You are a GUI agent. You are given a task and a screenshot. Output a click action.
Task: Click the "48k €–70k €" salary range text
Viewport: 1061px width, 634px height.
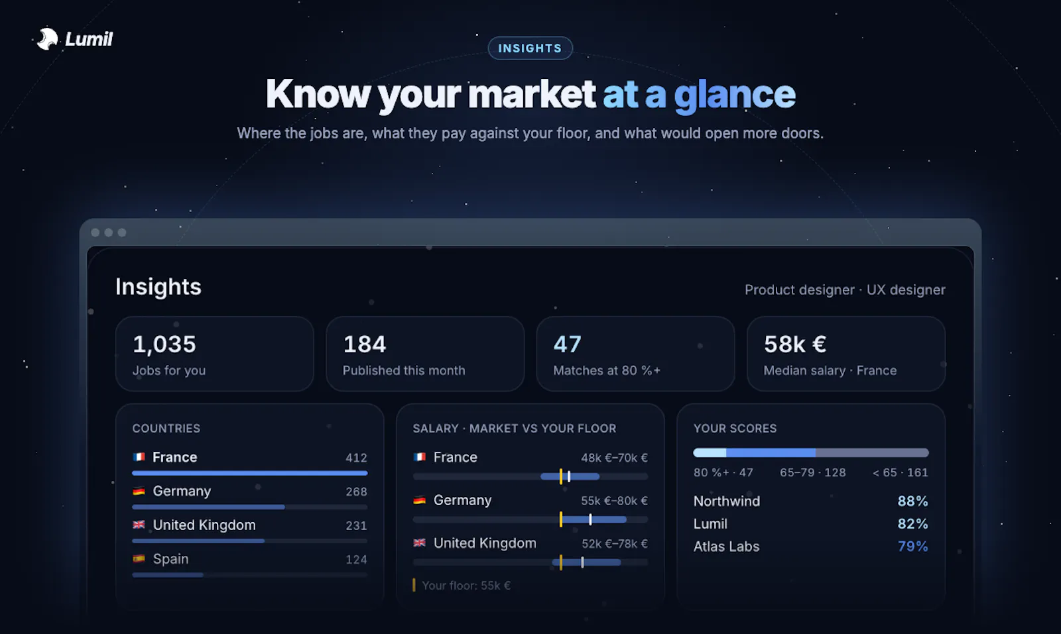[614, 458]
